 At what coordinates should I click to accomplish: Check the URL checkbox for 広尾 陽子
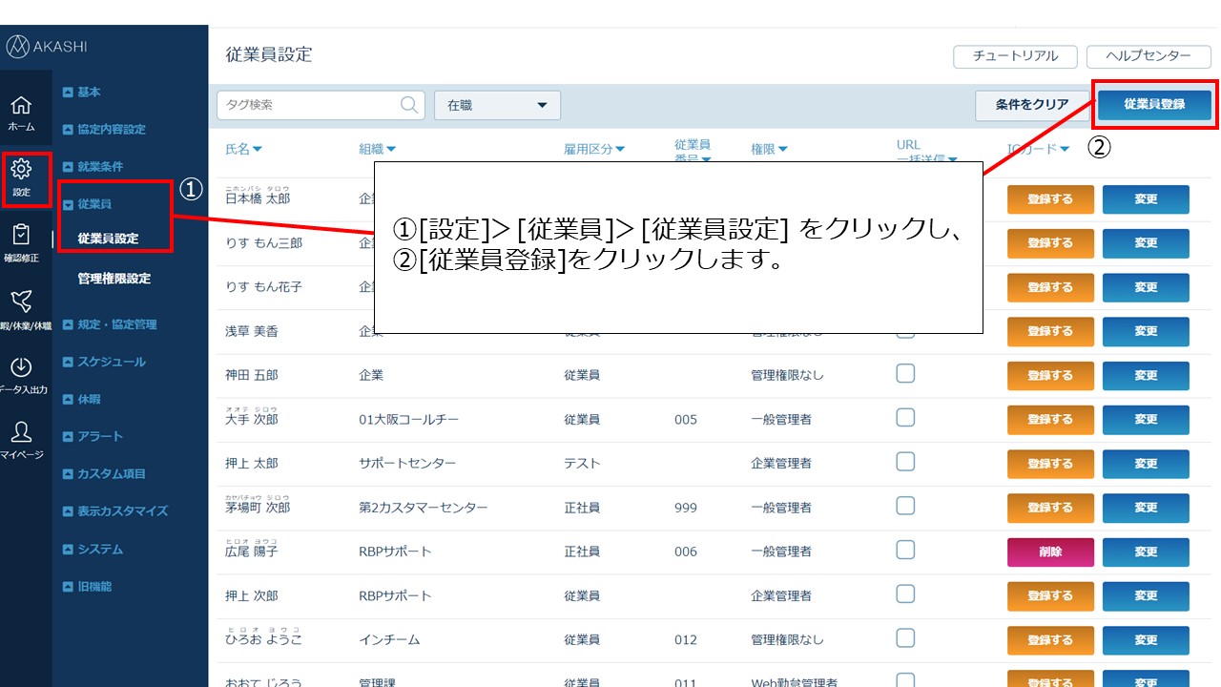click(x=905, y=550)
